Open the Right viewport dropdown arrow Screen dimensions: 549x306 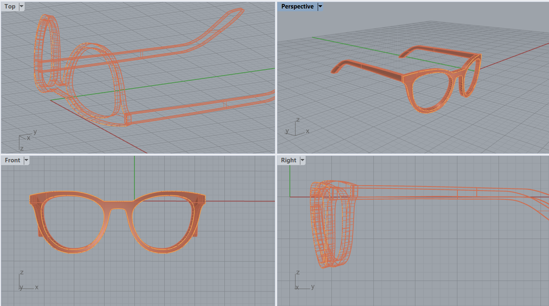coord(302,160)
